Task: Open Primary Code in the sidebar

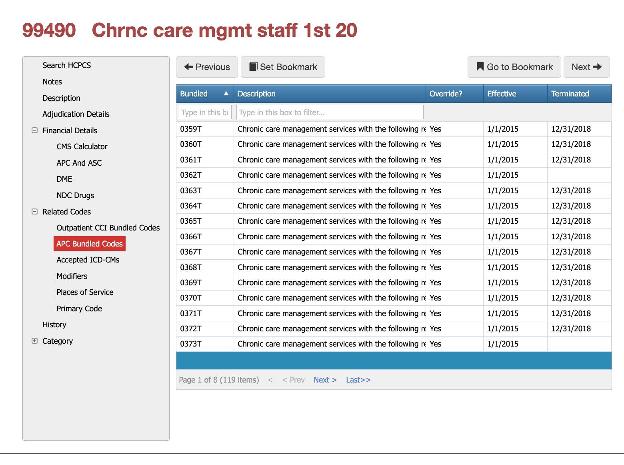Action: point(79,309)
